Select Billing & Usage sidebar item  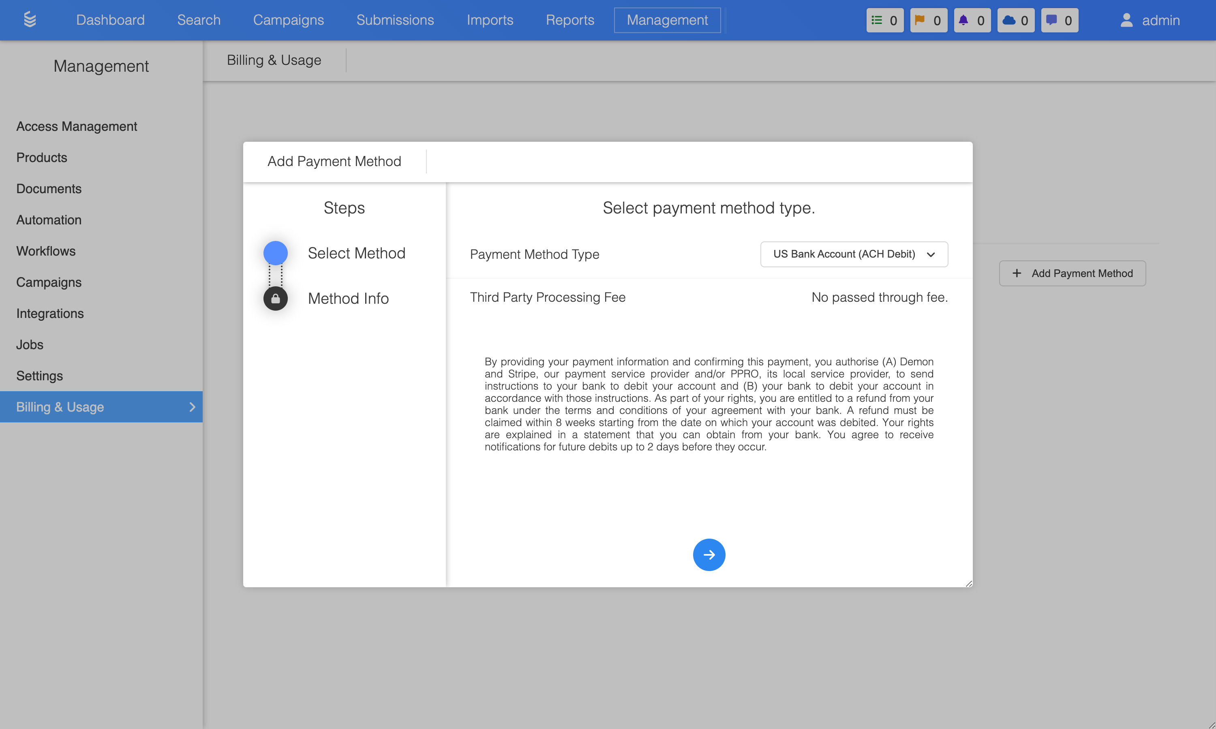(101, 407)
